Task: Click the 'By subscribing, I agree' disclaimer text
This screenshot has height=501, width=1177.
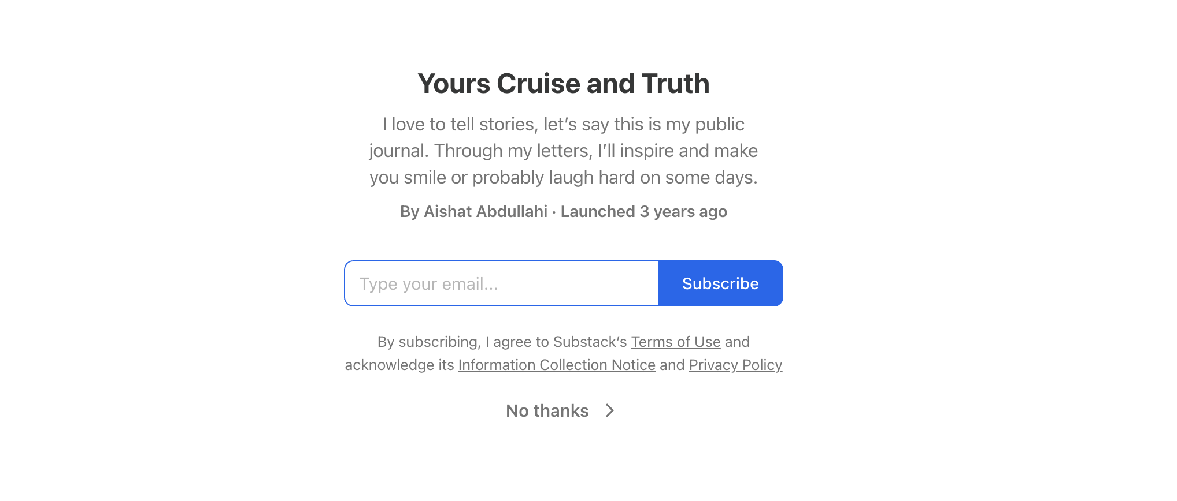Action: (564, 353)
